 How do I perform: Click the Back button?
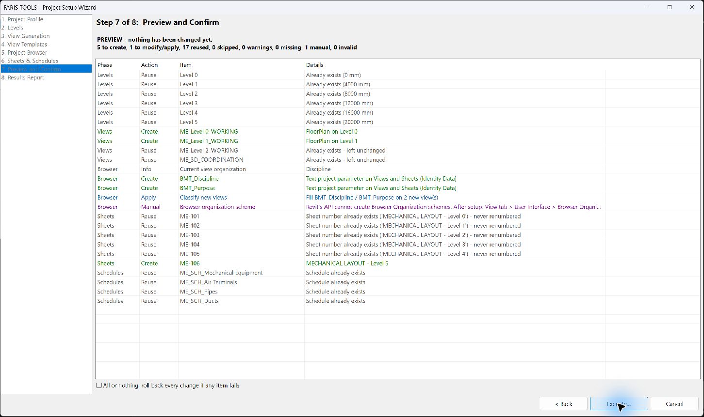click(x=563, y=403)
